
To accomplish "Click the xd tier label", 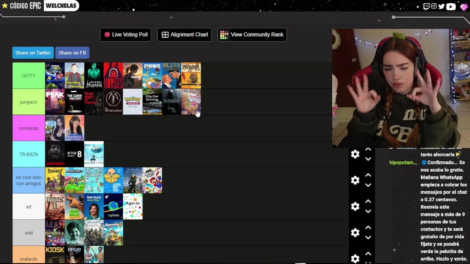I will pyautogui.click(x=29, y=207).
